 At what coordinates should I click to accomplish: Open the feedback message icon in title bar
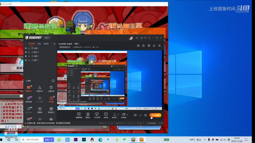pos(137,38)
